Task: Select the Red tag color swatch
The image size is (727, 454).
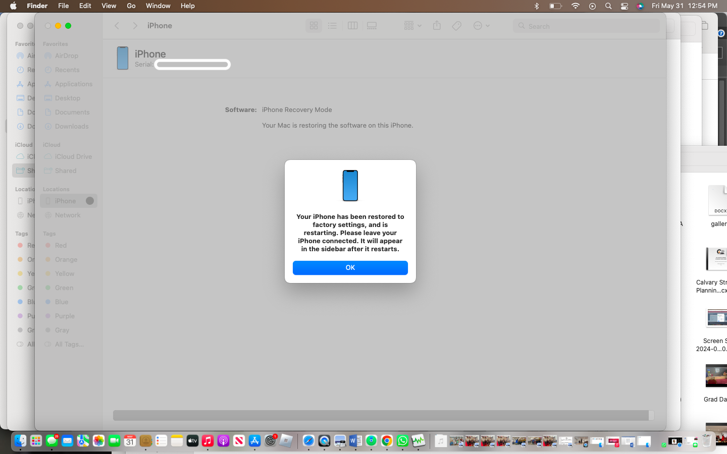Action: [x=48, y=245]
